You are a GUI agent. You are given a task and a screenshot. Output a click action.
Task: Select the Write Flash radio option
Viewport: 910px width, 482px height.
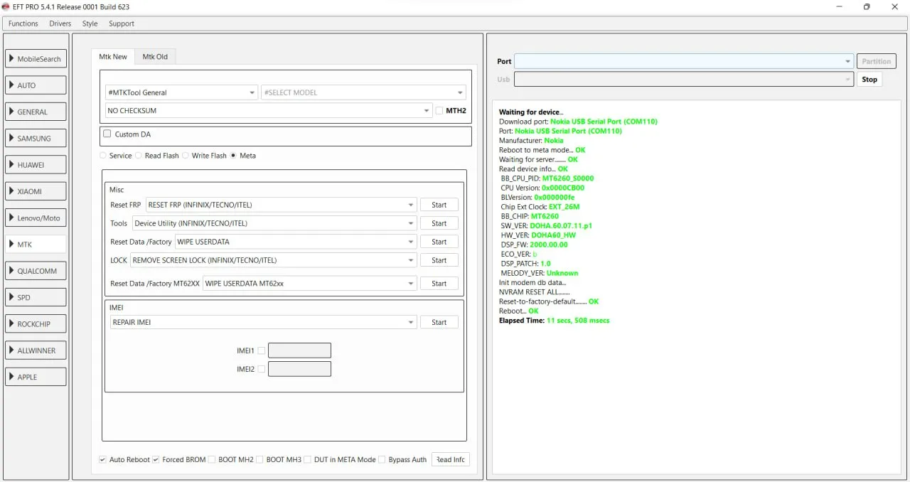186,156
